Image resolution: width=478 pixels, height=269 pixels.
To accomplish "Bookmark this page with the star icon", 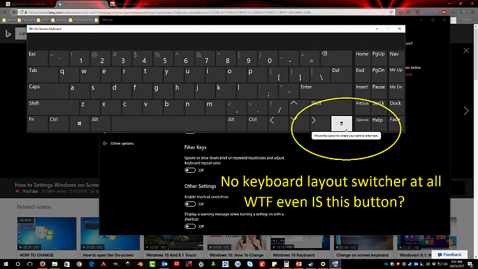I will click(x=401, y=12).
